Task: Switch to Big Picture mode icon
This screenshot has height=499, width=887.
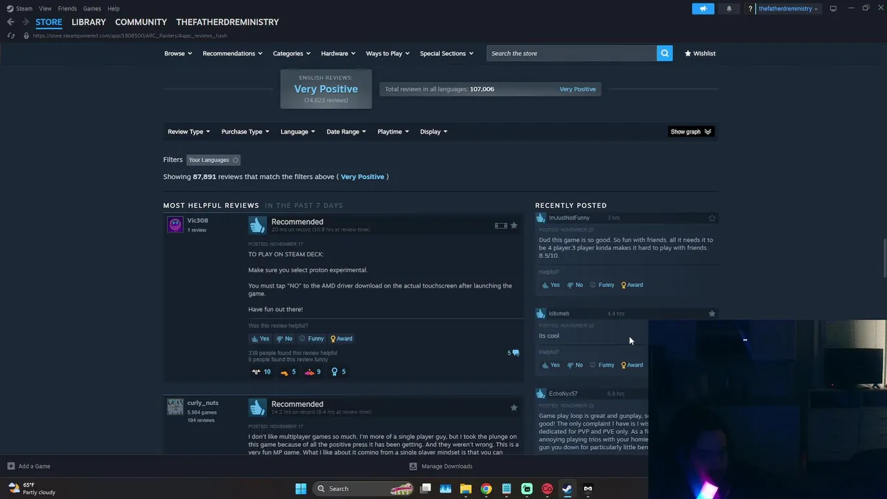Action: [833, 8]
